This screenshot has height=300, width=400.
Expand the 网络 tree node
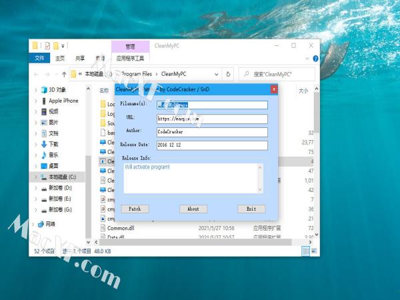tap(33, 224)
